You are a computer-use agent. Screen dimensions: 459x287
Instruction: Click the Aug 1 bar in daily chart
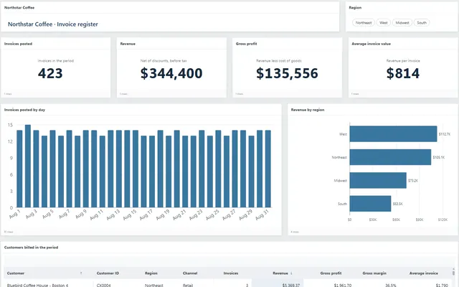coord(19,169)
